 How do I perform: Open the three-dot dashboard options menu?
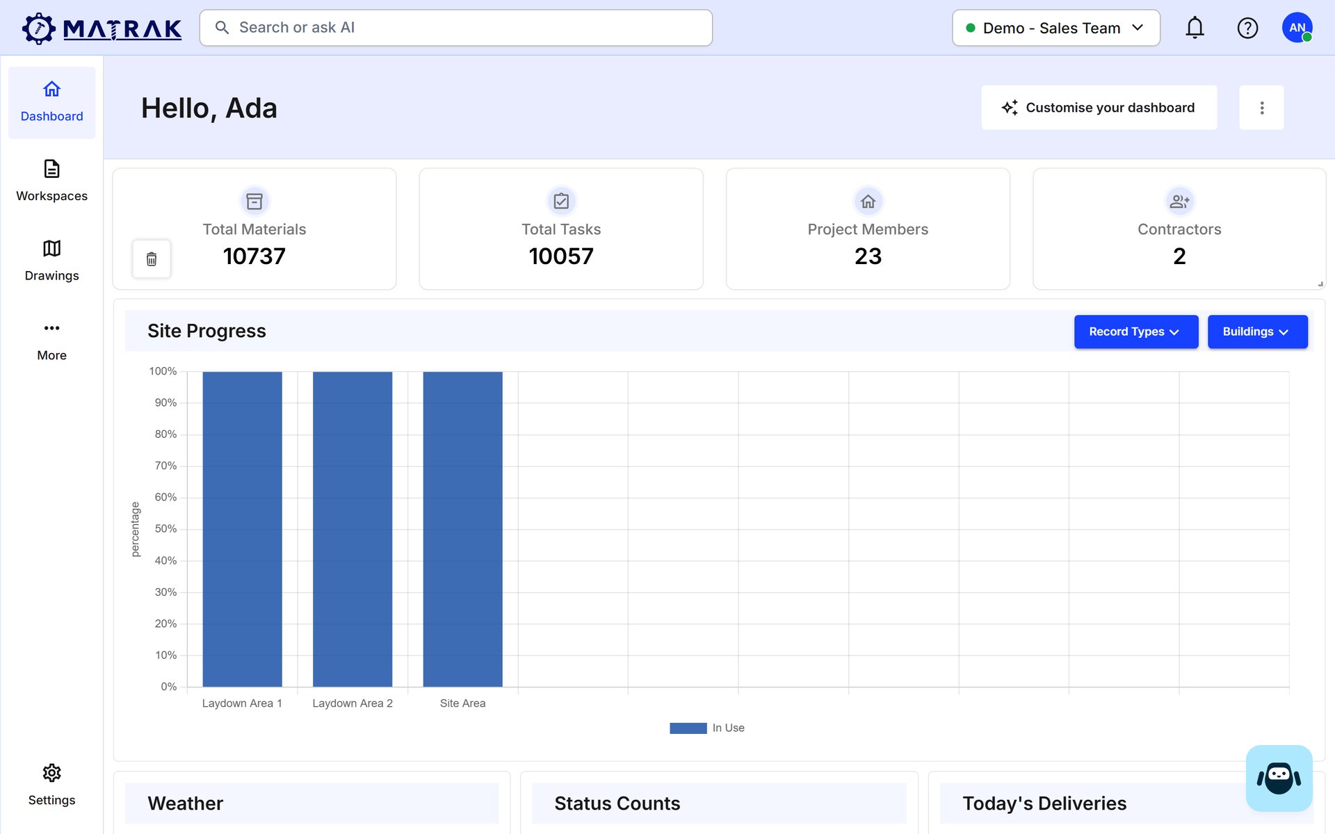coord(1261,108)
